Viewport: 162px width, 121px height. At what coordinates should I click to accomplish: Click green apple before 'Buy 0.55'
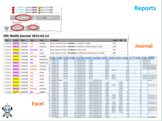39,10
